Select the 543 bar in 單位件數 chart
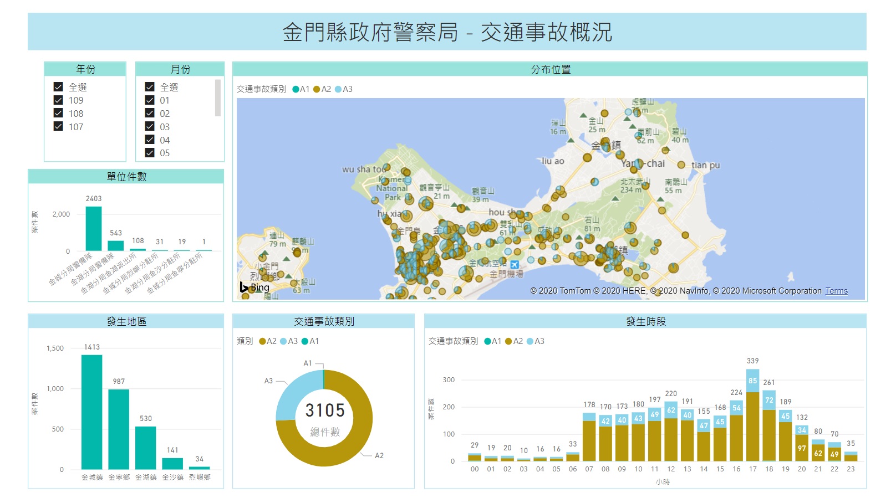The width and height of the screenshot is (896, 498). coord(116,246)
